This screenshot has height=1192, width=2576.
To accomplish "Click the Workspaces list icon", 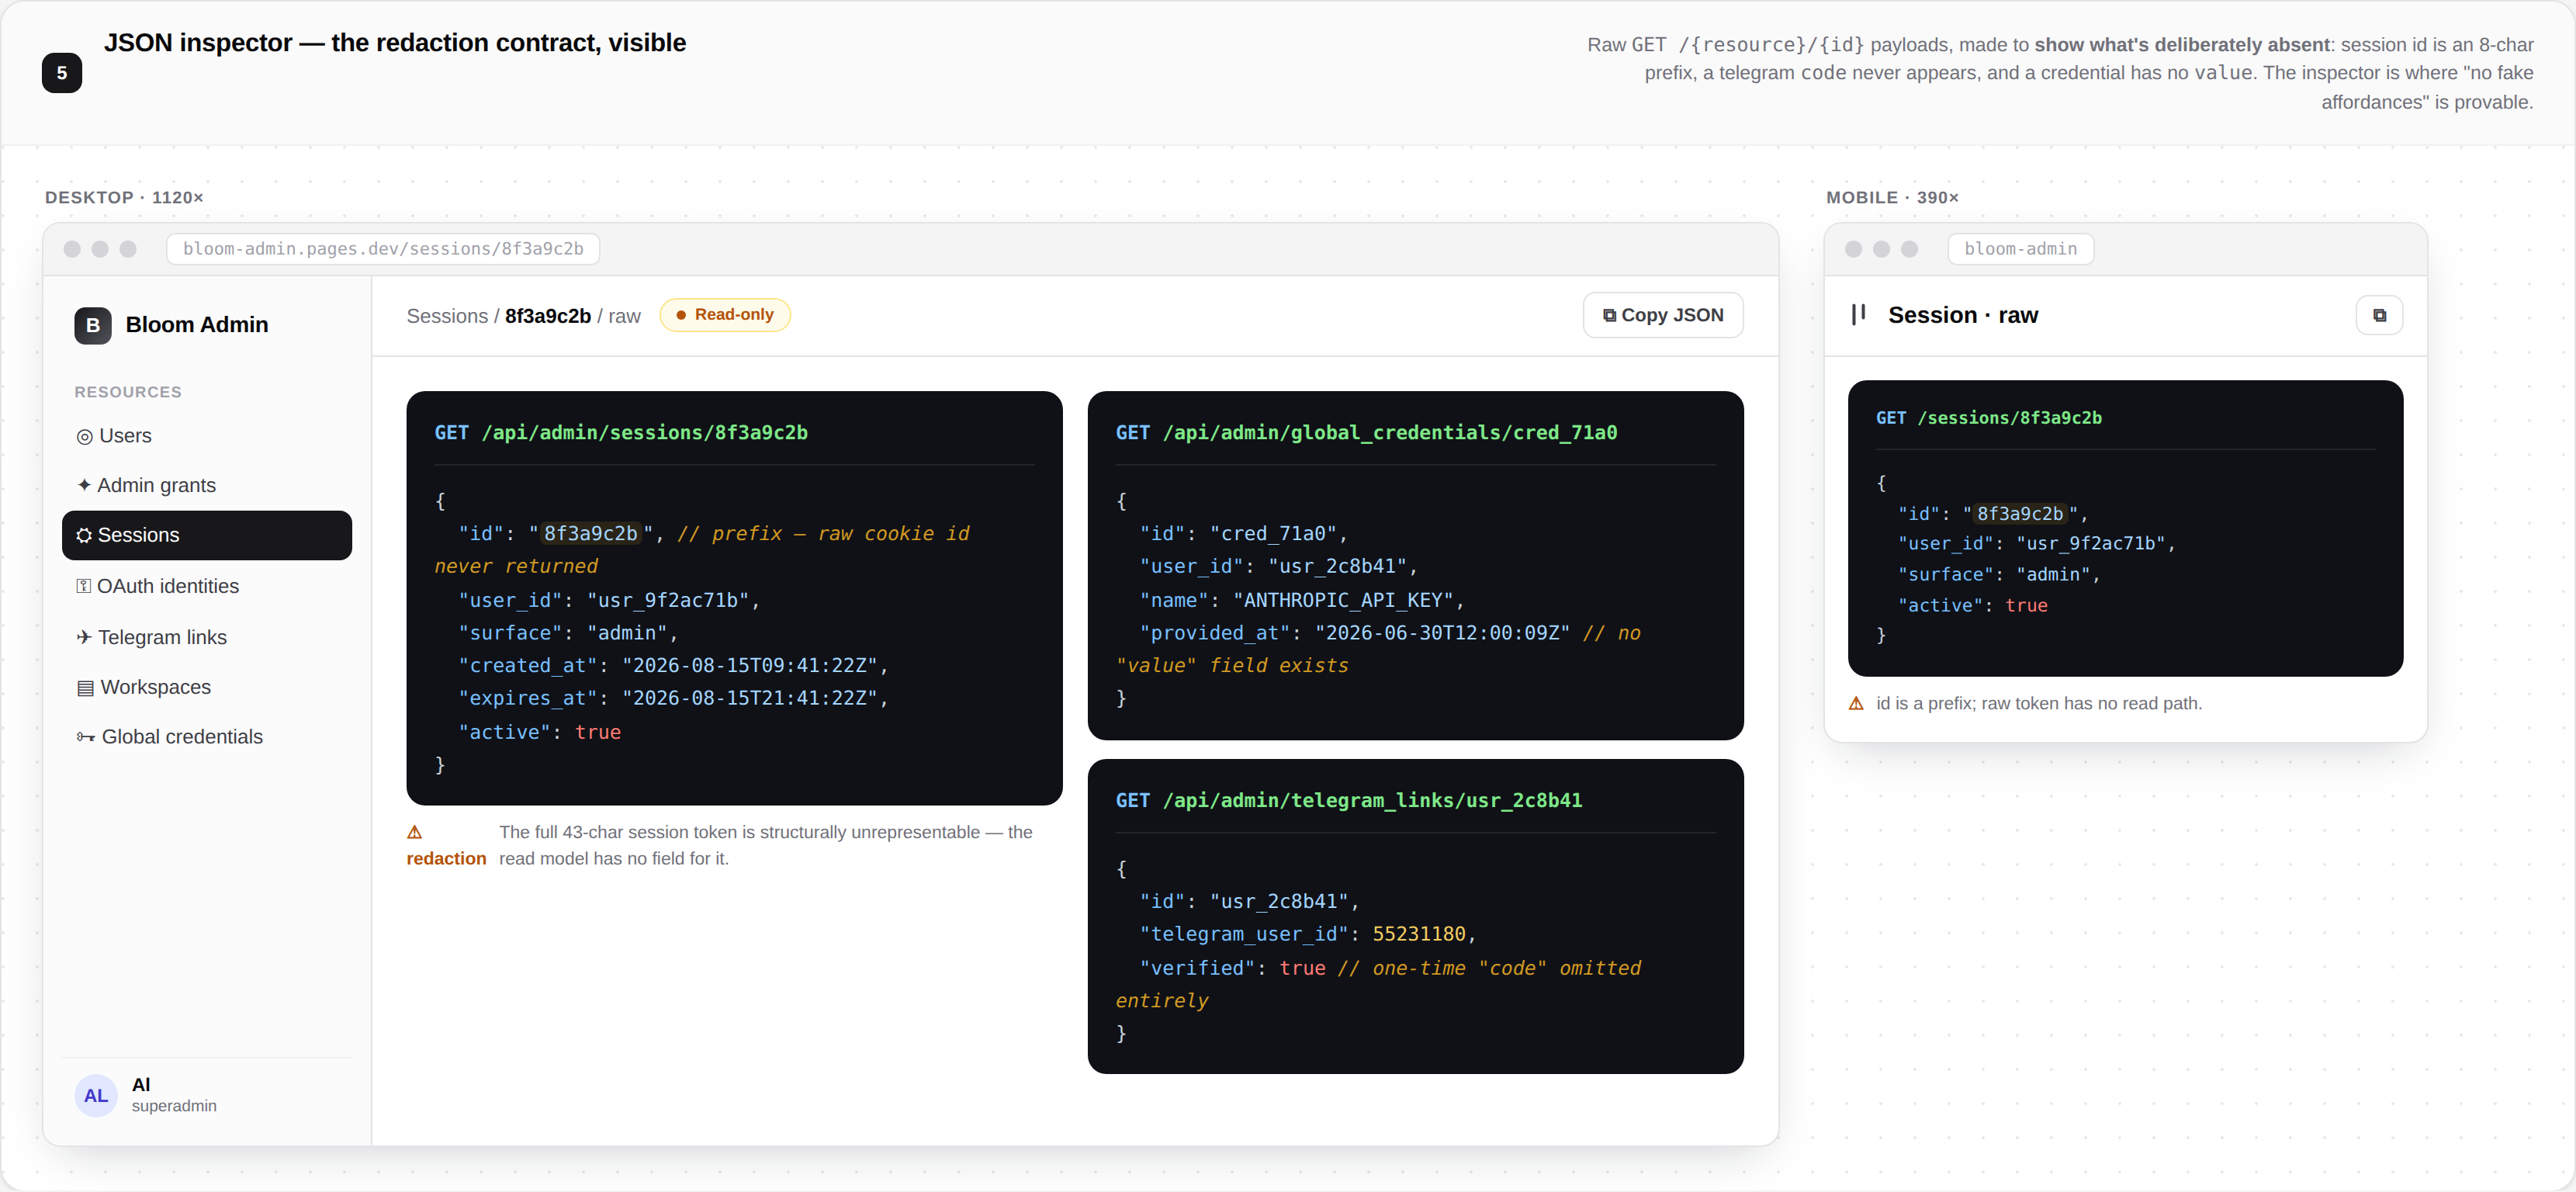I will pyautogui.click(x=86, y=688).
